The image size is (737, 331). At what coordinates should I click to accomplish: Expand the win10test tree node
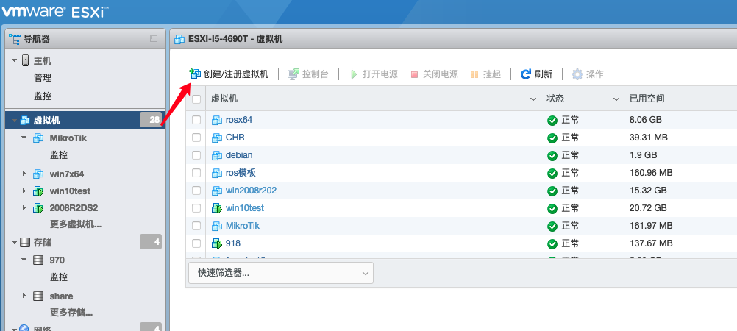click(24, 191)
